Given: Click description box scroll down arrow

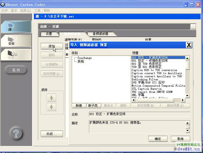Looking at the screenshot, I should 188,131.
